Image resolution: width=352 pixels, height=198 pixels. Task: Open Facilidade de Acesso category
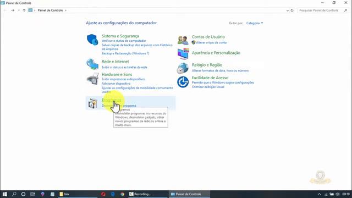(210, 78)
